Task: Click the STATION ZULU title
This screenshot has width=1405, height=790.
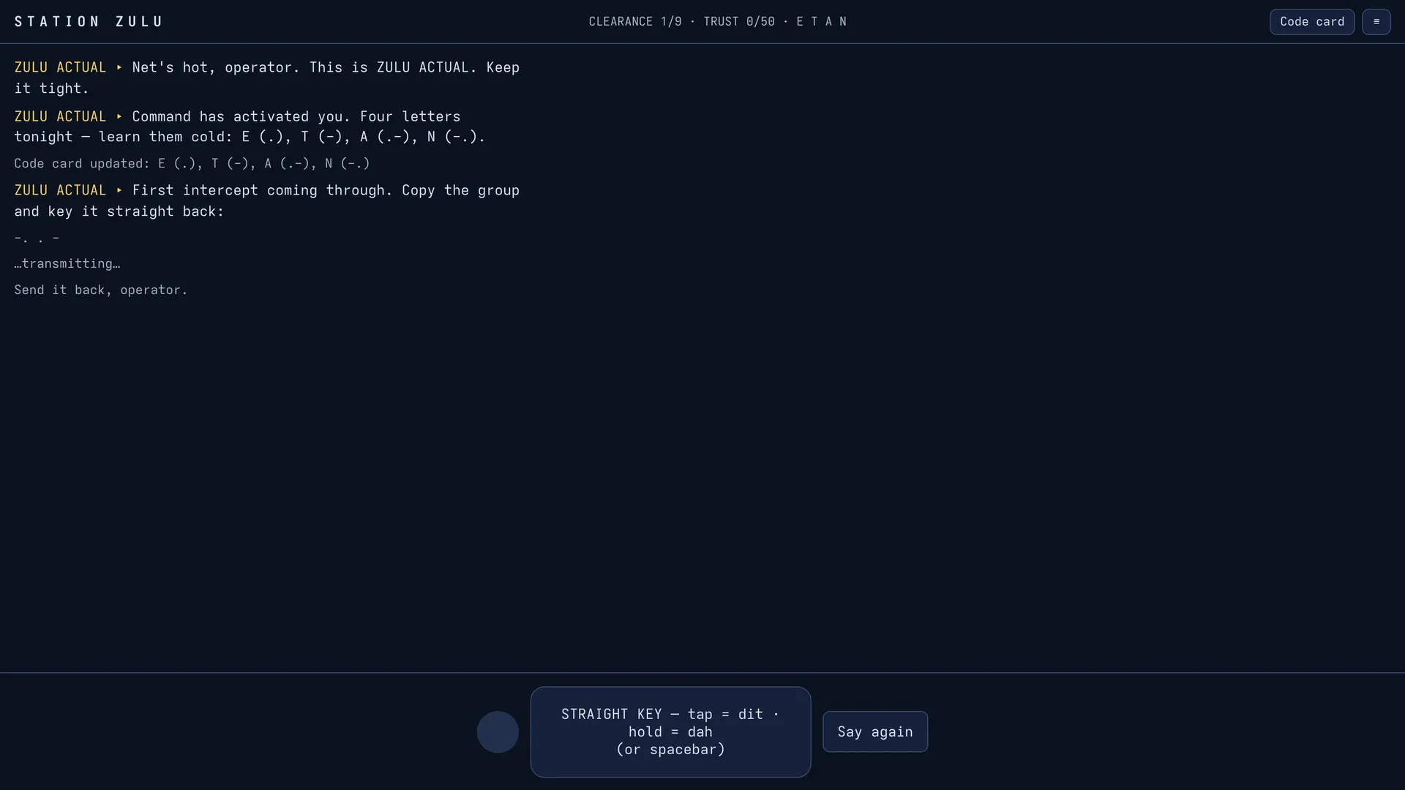Action: [89, 22]
